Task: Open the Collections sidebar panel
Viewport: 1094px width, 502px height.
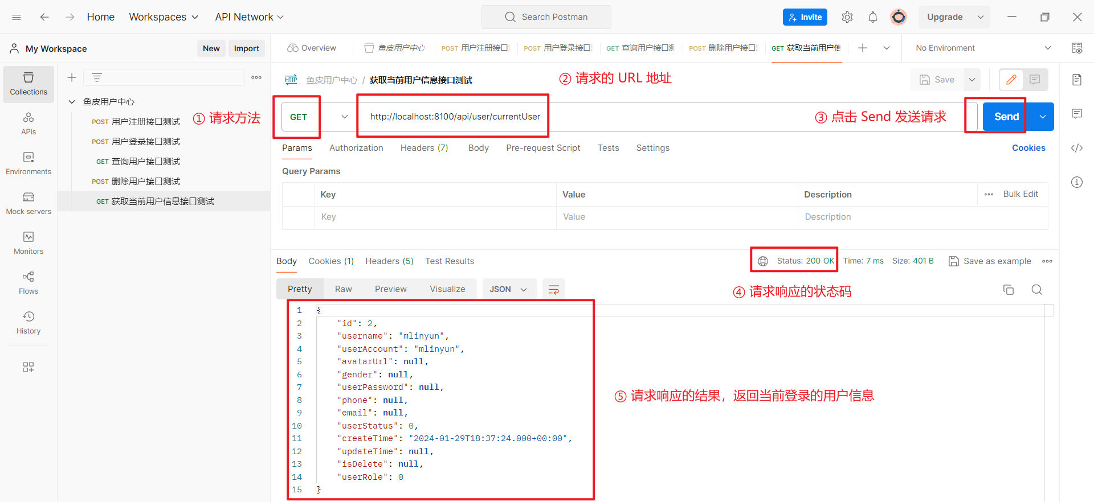Action: pyautogui.click(x=28, y=84)
